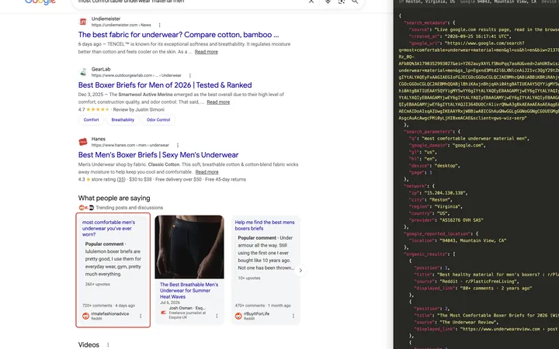This screenshot has width=559, height=349.
Task: Click "location": "94043, Mountain View, CA" line
Action: [457, 240]
